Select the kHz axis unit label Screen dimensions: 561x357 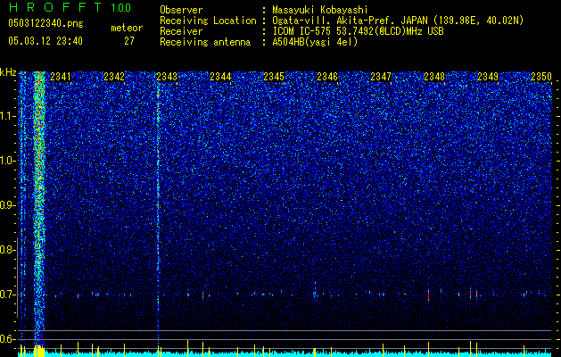coord(8,72)
